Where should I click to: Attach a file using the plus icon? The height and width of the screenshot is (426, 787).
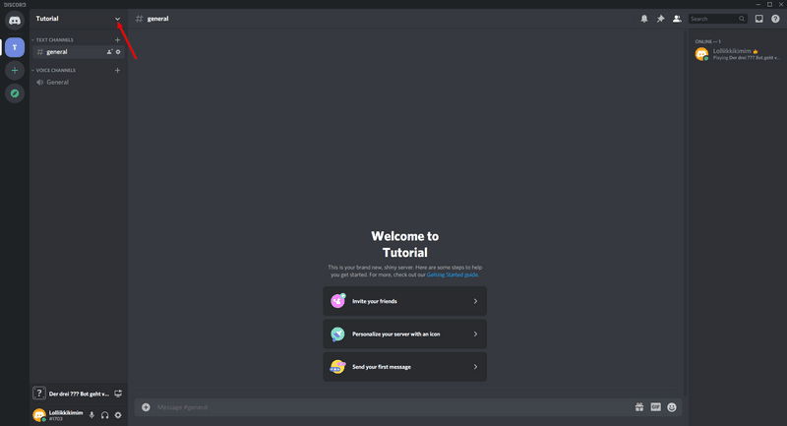146,407
